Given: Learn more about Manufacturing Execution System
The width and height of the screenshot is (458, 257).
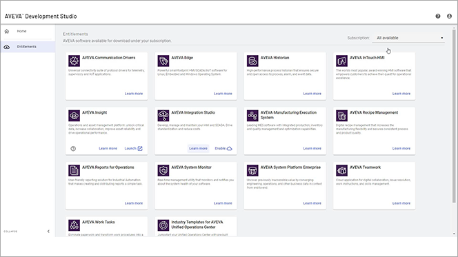Looking at the screenshot, I should pyautogui.click(x=312, y=149).
